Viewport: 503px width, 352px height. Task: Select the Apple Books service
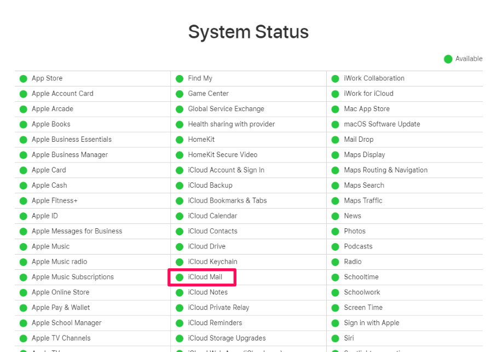coord(51,124)
